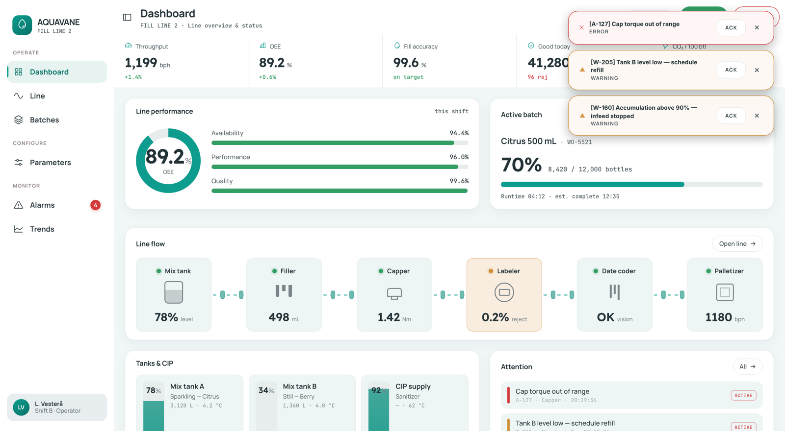This screenshot has width=785, height=431.
Task: Acknowledge the A-127 cap torque alert
Action: 731,28
